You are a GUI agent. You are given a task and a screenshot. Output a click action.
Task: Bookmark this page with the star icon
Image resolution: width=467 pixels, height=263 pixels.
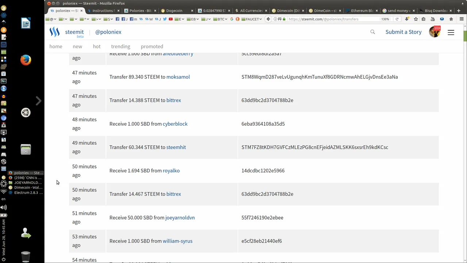point(416,19)
